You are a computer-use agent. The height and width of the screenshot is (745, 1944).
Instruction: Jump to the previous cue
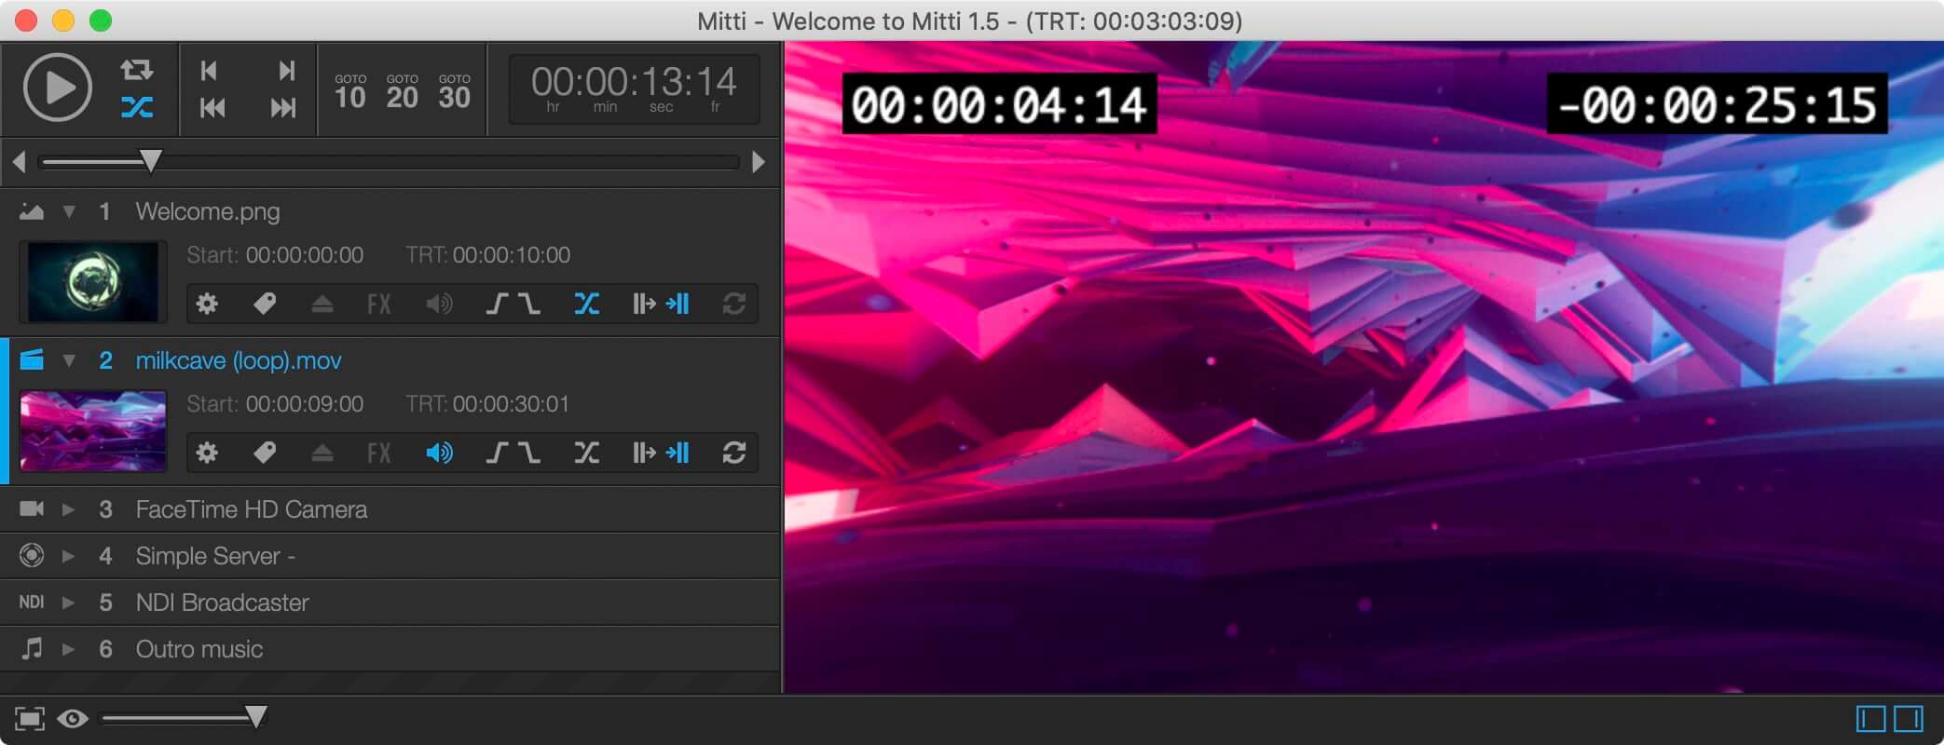coord(212,108)
